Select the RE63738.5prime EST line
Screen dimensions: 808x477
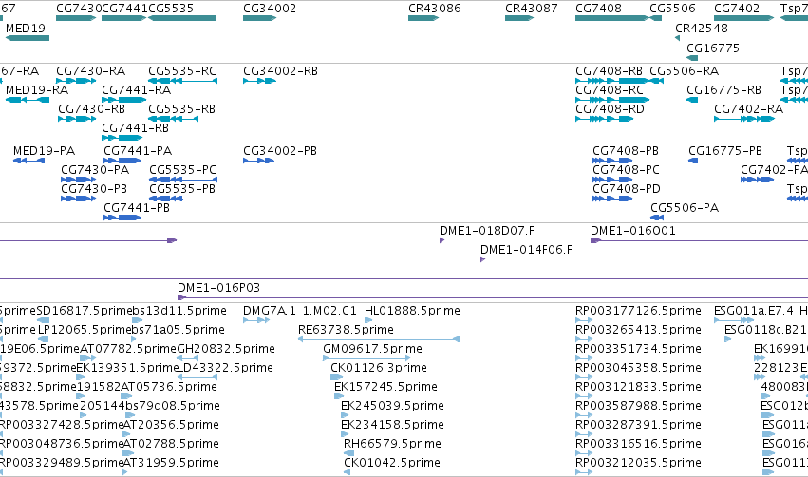(379, 339)
